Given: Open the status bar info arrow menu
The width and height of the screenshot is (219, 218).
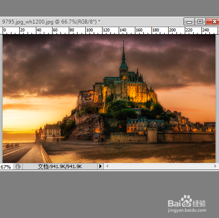Looking at the screenshot, I should 100,166.
